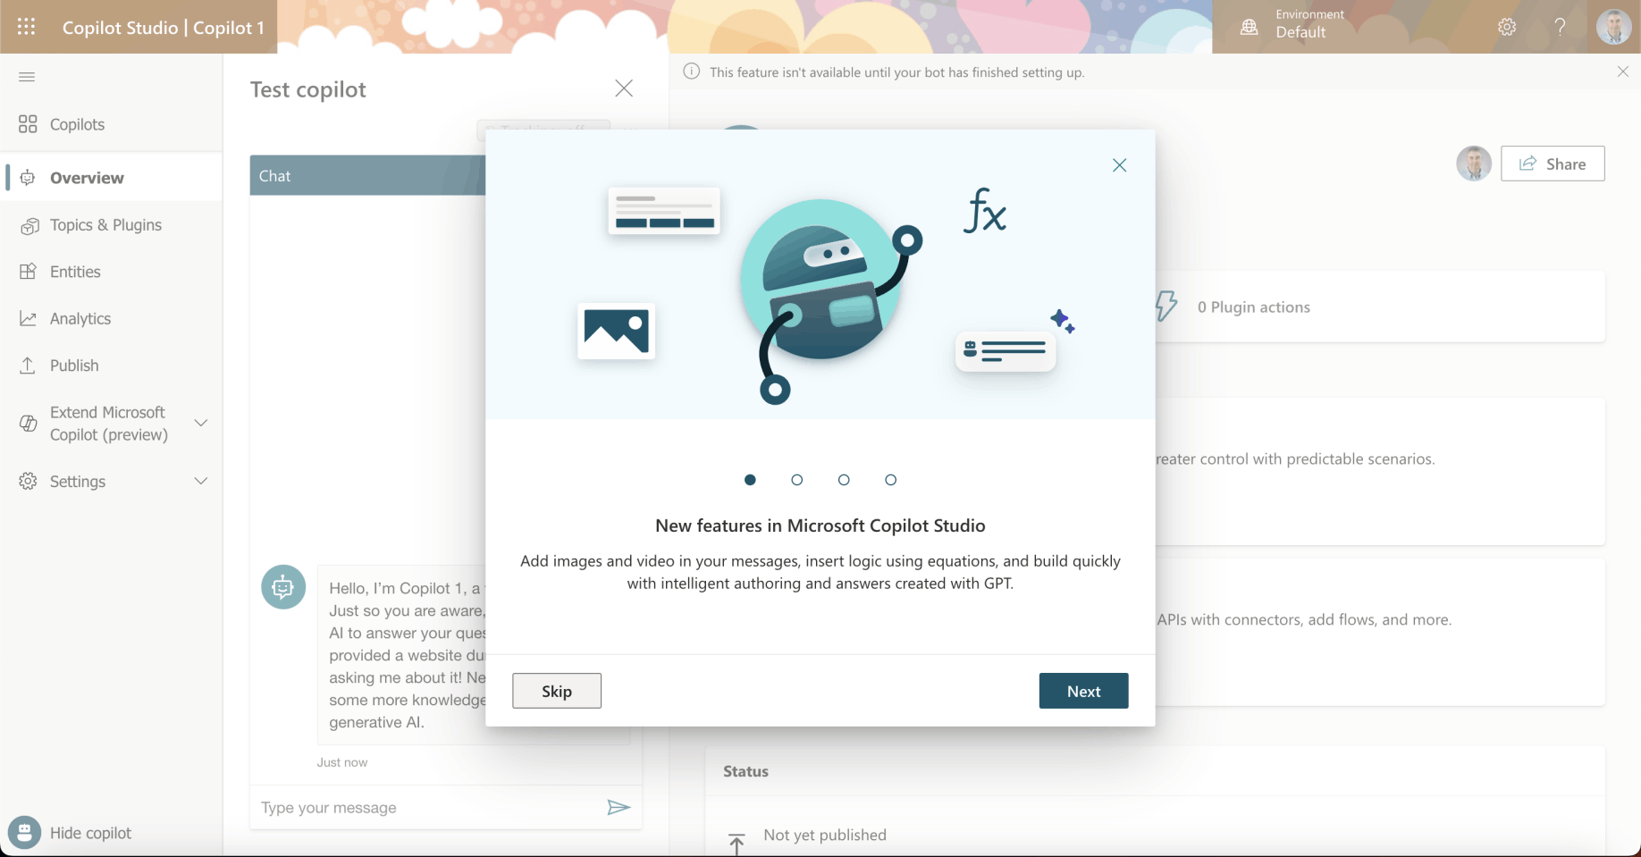The width and height of the screenshot is (1641, 857).
Task: Expand the Settings chevron in sidebar
Action: [x=201, y=481]
